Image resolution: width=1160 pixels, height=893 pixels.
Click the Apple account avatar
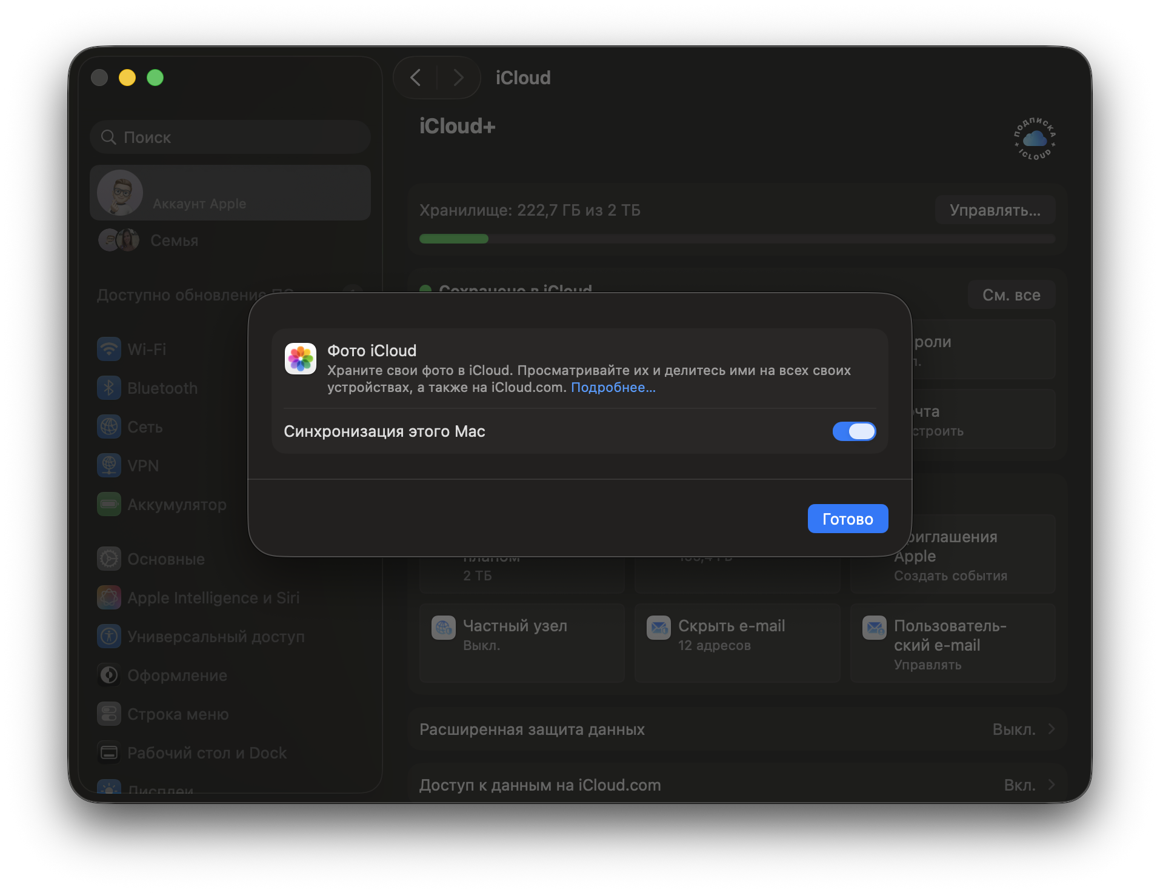click(x=120, y=193)
